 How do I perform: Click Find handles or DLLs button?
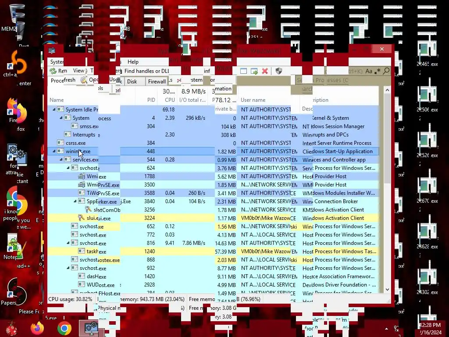pos(146,71)
